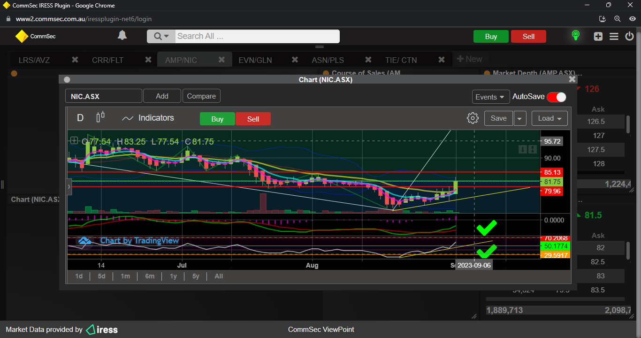Viewport: 641px width, 338px height.
Task: Select the 6m time range
Action: (x=150, y=276)
